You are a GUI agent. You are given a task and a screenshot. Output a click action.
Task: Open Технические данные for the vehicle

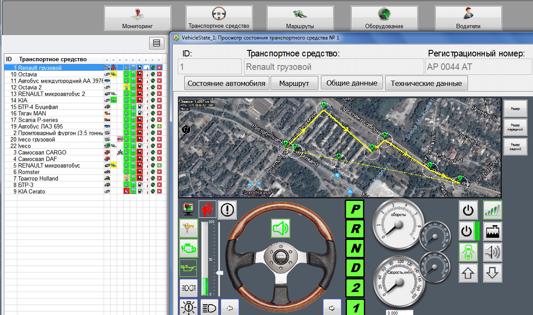(426, 83)
